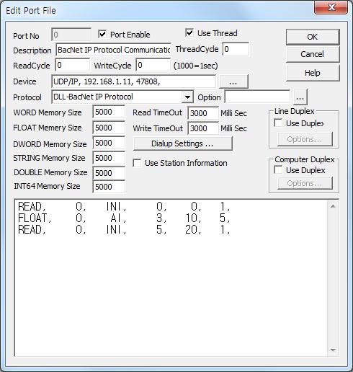Close the Edit Port File dialog

pyautogui.click(x=331, y=7)
